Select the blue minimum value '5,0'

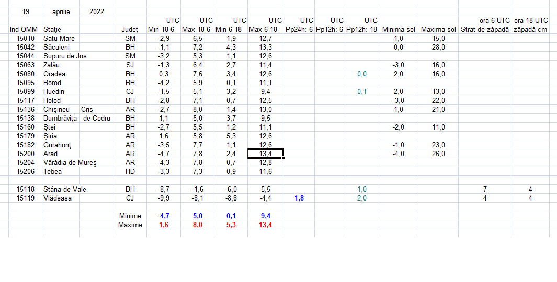[198, 216]
